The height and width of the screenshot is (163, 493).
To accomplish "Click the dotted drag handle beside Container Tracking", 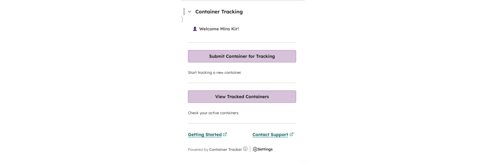I will coord(184,12).
